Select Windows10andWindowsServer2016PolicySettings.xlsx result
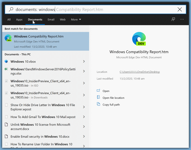Screen dimensions: 191x150 coord(46,71)
